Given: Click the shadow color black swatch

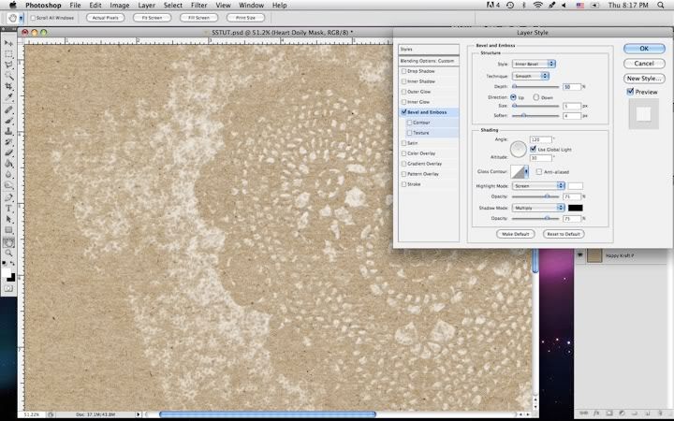Looking at the screenshot, I should pyautogui.click(x=576, y=208).
